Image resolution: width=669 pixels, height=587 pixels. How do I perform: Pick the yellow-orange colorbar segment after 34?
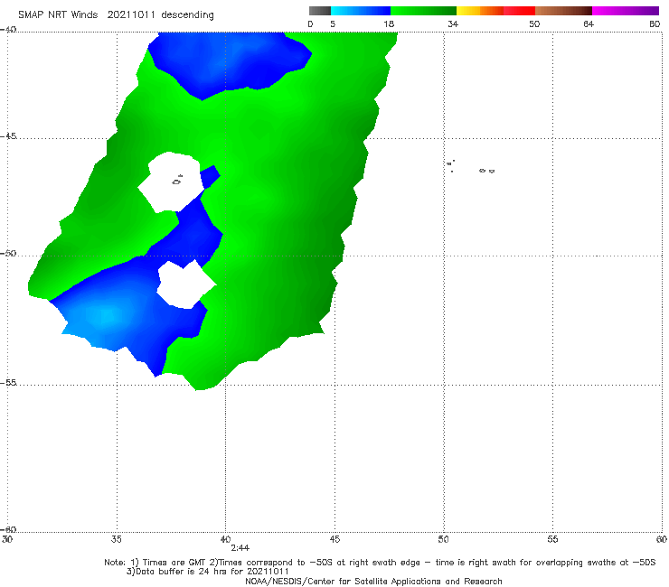[479, 11]
